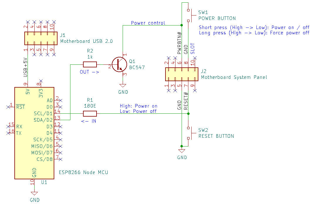Image resolution: width=321 pixels, height=208 pixels.
Task: Click the SCK/D5 pin label
Action: tap(43, 139)
